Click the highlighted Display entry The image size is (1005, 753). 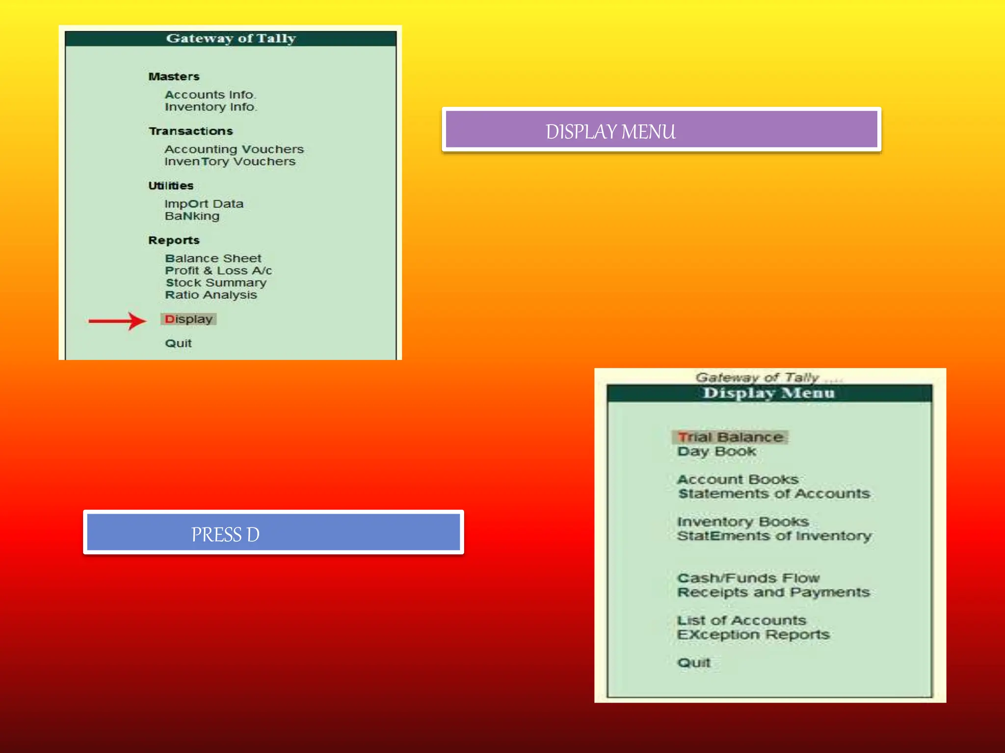(188, 319)
